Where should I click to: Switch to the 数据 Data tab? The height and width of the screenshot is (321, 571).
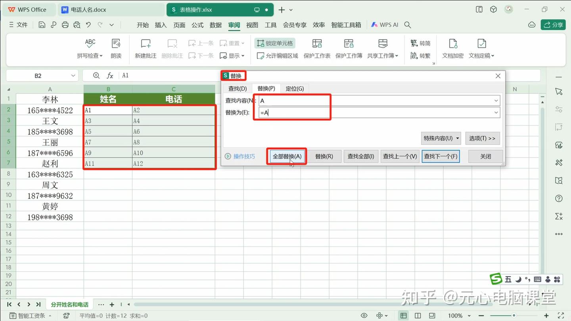pyautogui.click(x=216, y=25)
